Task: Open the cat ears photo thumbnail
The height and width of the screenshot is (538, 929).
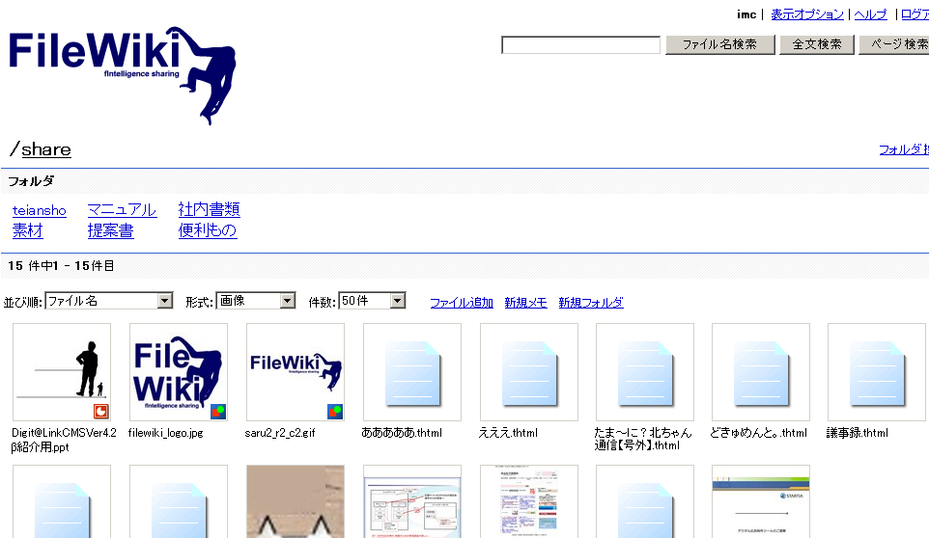Action: point(296,501)
